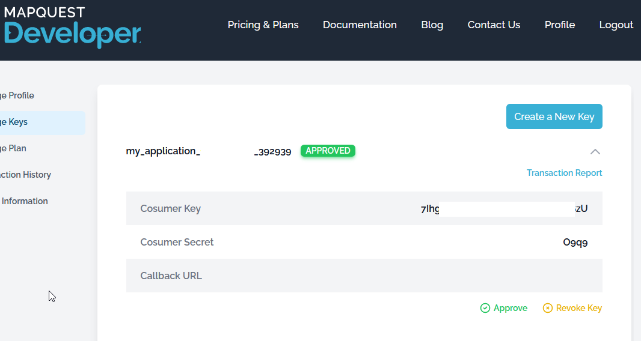
Task: Log out using the Logout link
Action: pos(616,25)
